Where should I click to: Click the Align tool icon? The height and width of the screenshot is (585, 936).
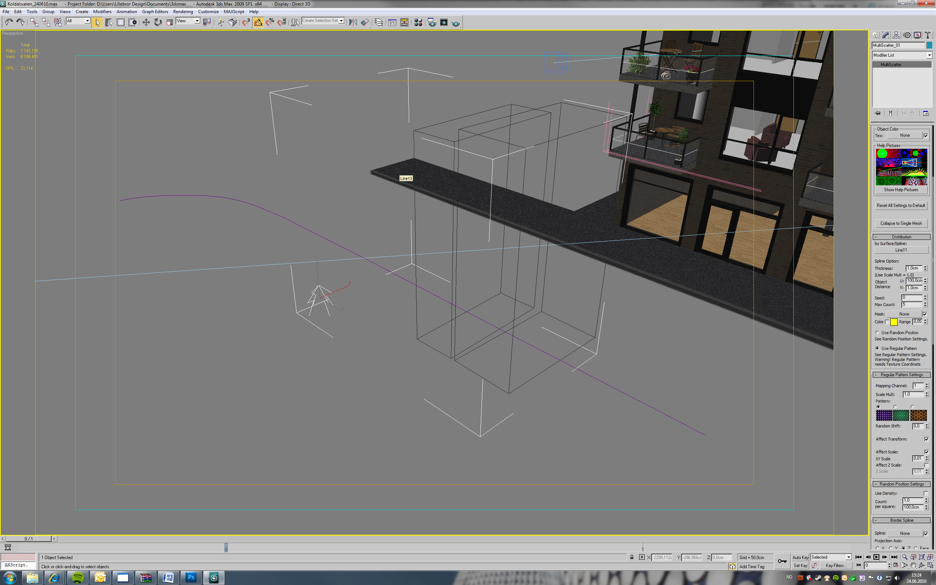point(365,22)
